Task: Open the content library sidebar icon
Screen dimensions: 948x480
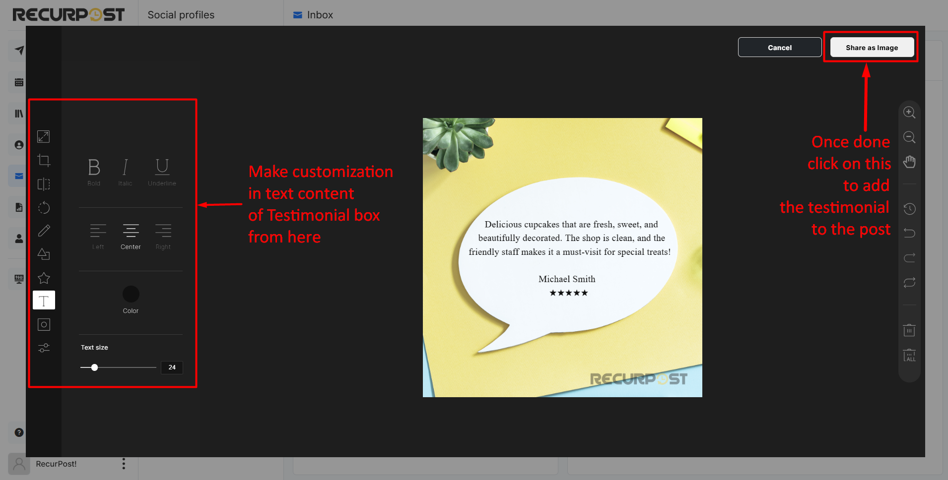Action: (x=19, y=114)
